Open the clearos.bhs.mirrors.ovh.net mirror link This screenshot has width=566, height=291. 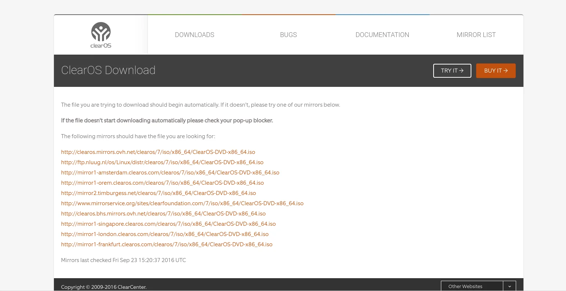[x=163, y=214]
